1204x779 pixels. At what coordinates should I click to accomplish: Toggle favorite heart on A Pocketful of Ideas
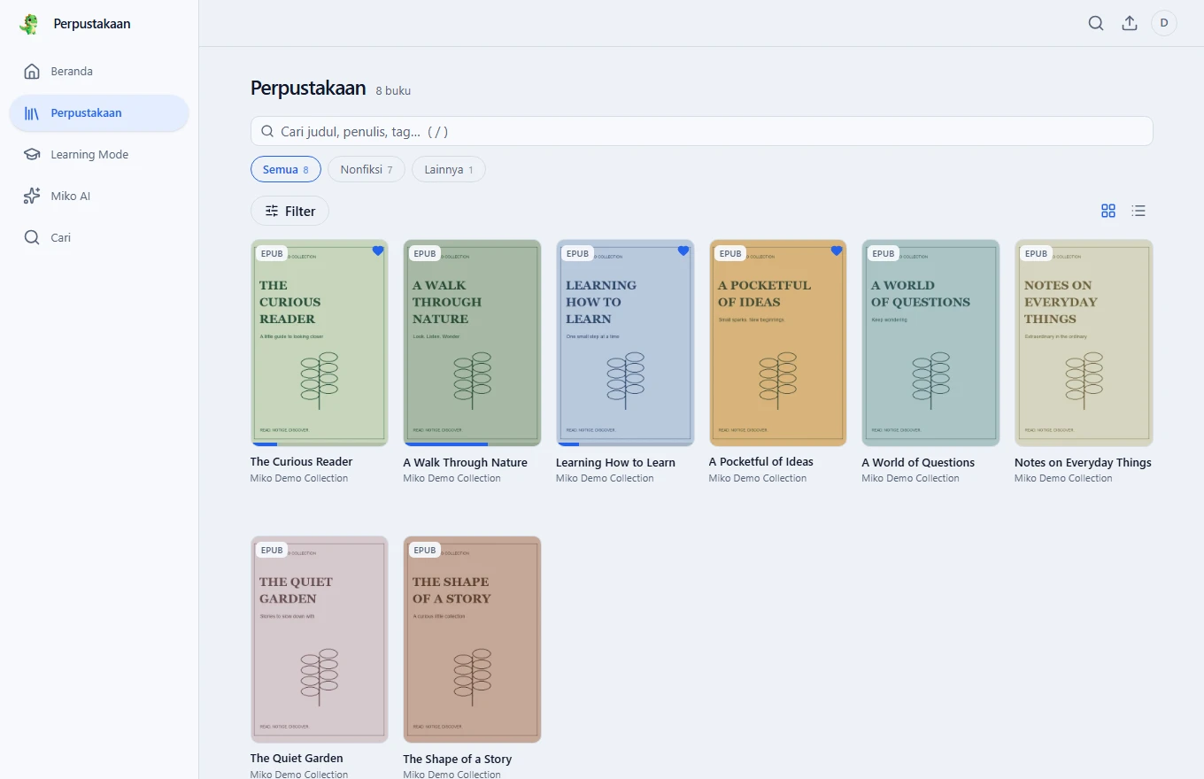(x=837, y=251)
